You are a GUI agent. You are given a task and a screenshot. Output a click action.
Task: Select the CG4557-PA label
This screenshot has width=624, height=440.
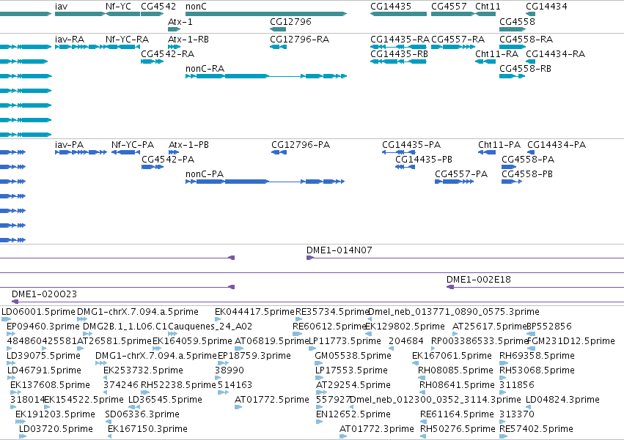(461, 174)
